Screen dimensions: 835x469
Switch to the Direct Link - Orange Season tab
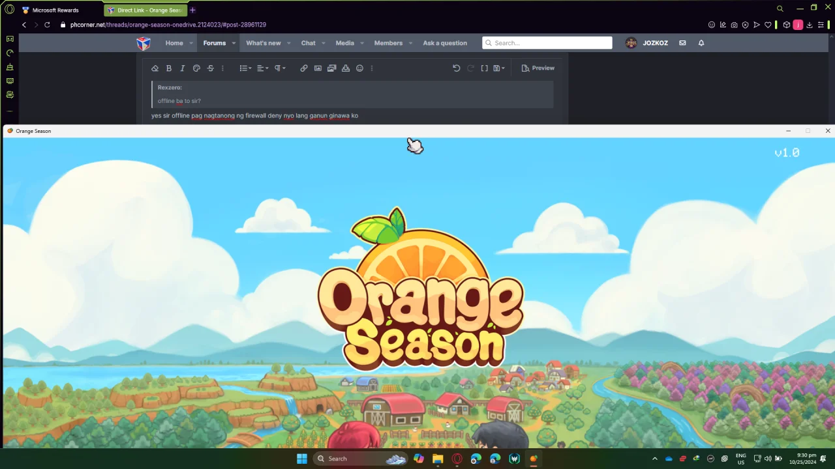145,10
